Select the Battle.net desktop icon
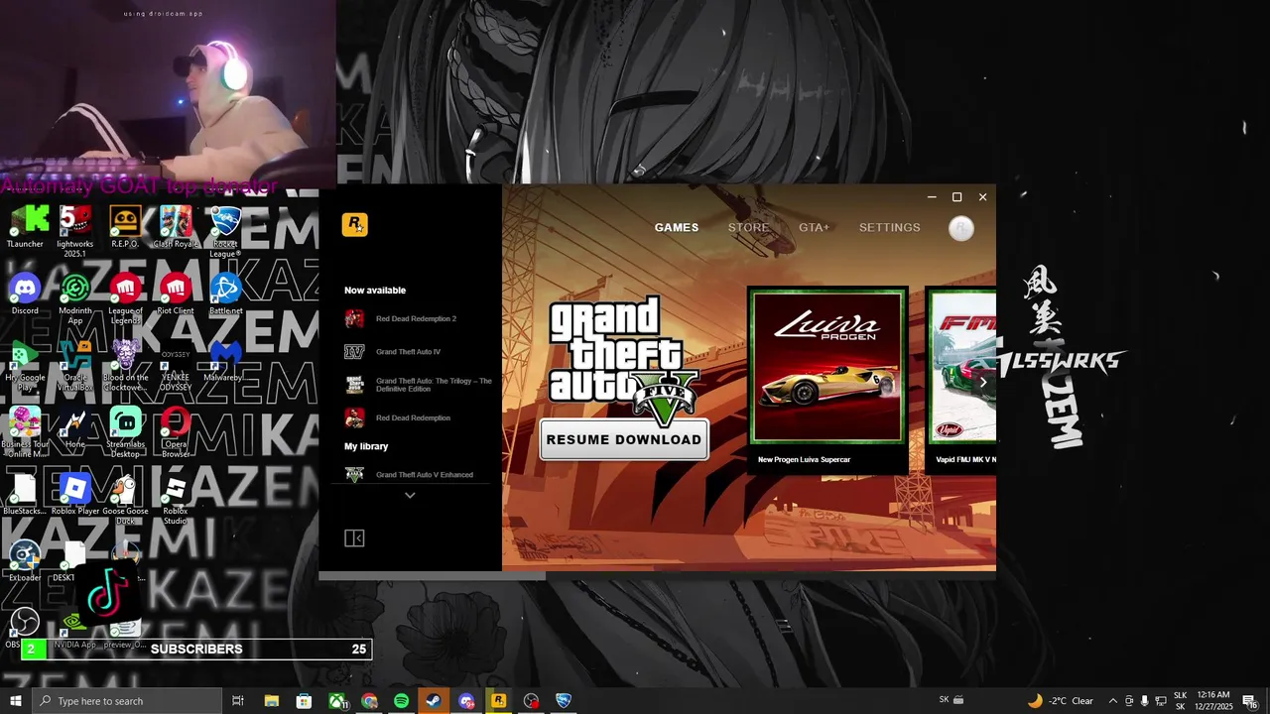Viewport: 1270px width, 714px height. 225,294
